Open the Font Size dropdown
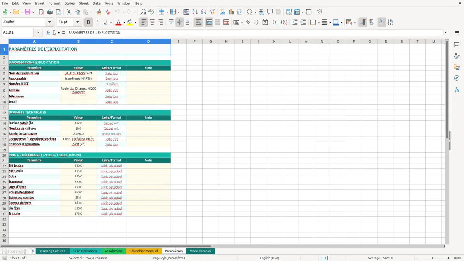The image size is (464, 261). (x=78, y=22)
